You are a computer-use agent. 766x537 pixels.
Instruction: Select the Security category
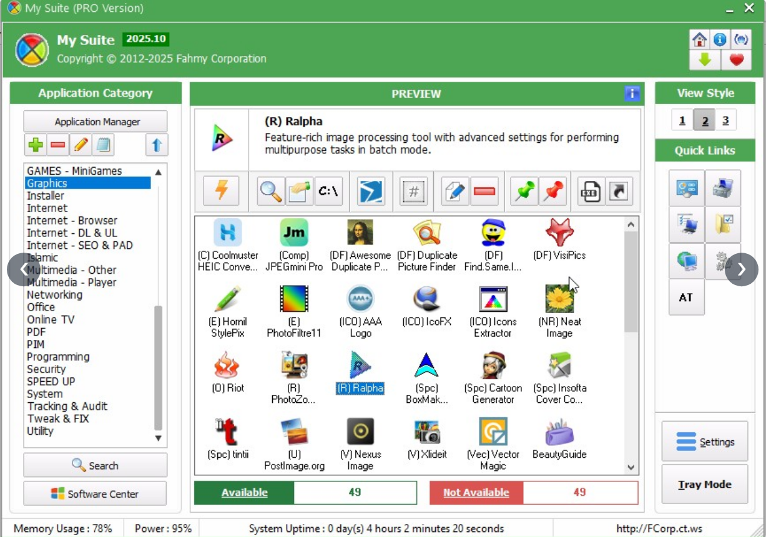pos(46,369)
